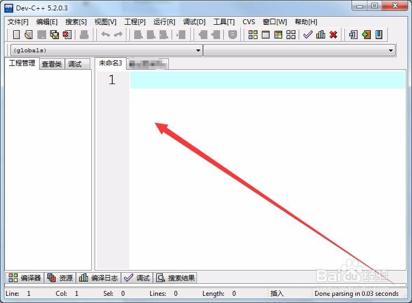Screen dimensions: 412x303
Task: Close the Dev-C++ window
Action: (x=395, y=6)
